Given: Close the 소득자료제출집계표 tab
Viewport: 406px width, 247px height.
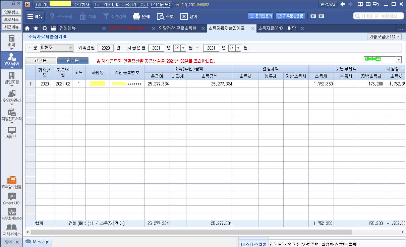Looking at the screenshot, I should 253,28.
